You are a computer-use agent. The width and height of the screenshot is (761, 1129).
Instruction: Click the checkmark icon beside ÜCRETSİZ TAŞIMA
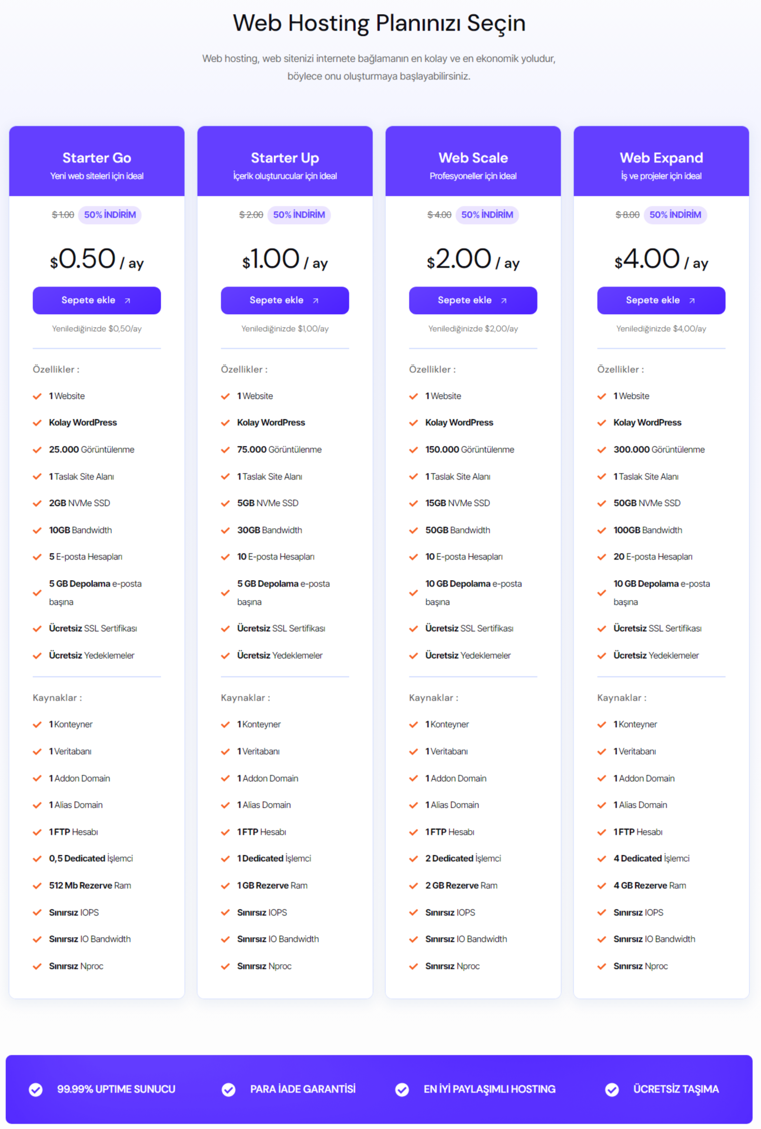(x=612, y=1090)
